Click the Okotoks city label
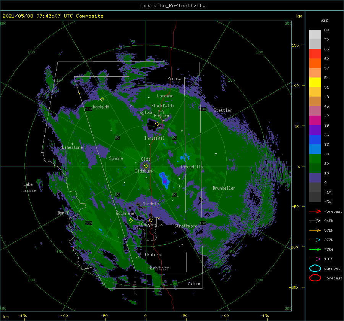 point(153,255)
